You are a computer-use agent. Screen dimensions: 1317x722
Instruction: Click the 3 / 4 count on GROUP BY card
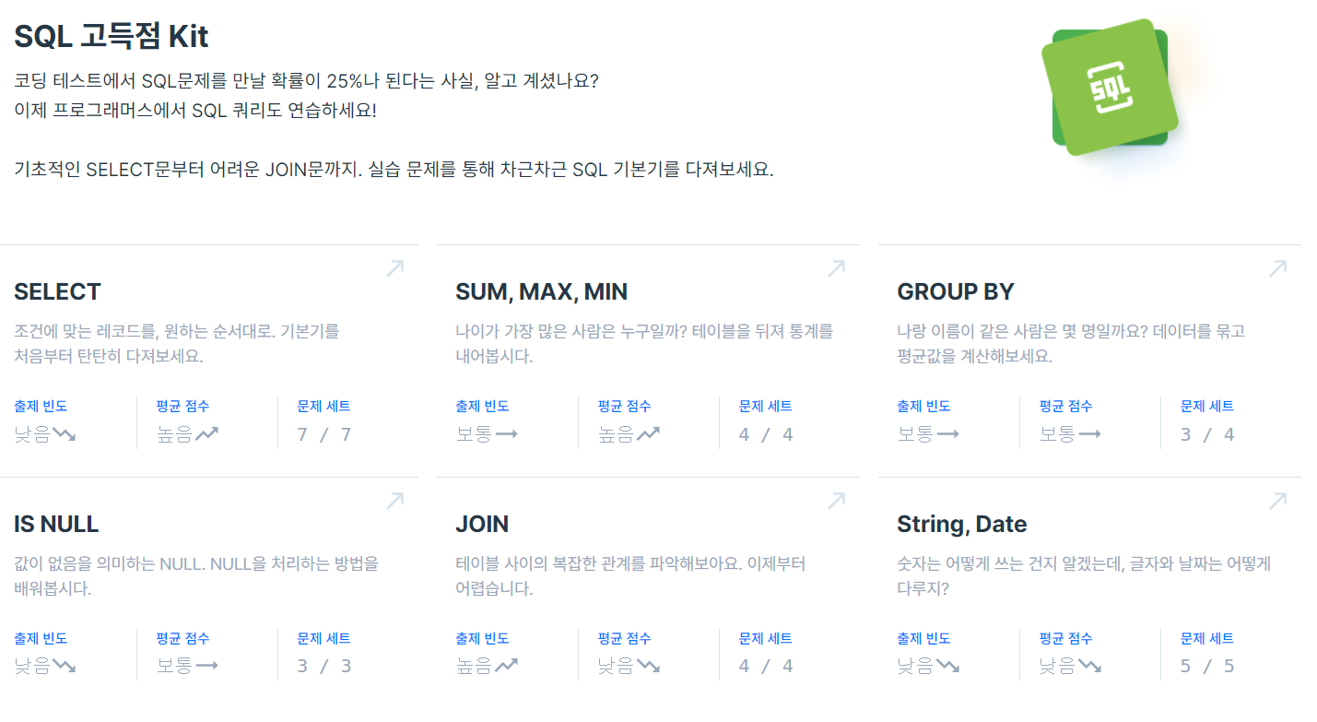click(x=1205, y=433)
